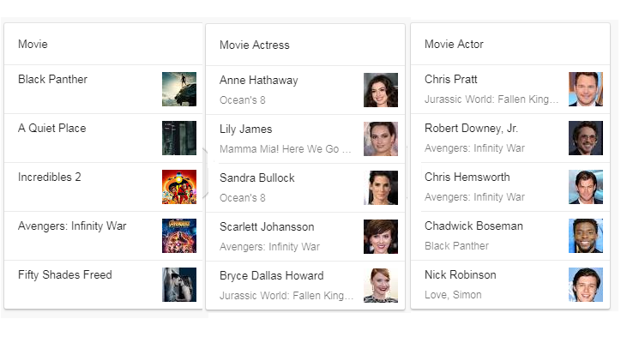Viewport: 627px width, 343px height.
Task: Select the Anne Hathaway name
Action: 259,80
